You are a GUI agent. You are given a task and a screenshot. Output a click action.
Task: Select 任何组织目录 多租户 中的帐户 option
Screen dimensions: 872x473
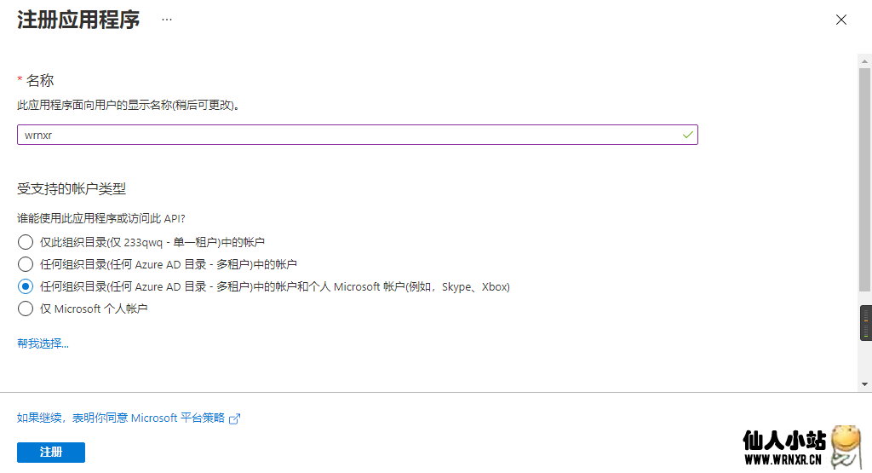pos(25,264)
